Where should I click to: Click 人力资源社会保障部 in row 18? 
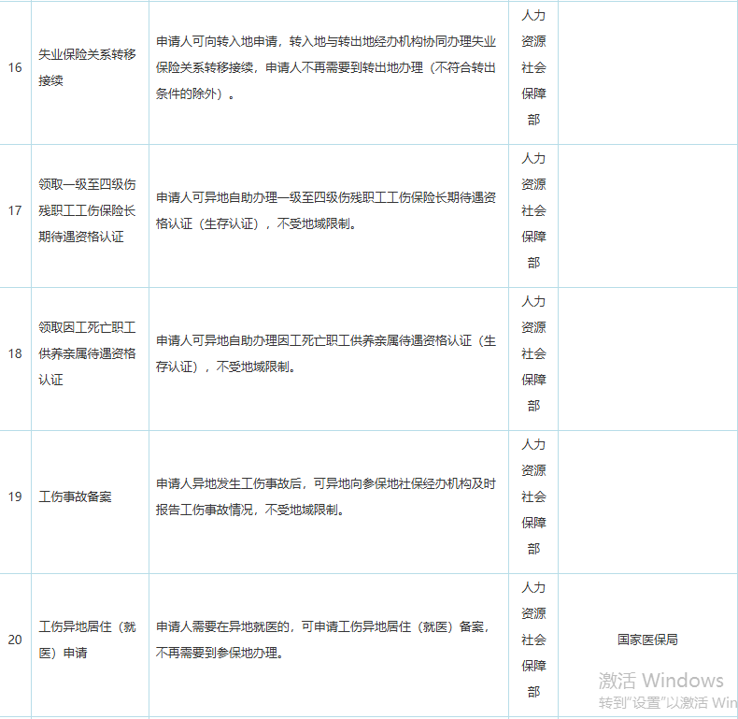tap(533, 353)
